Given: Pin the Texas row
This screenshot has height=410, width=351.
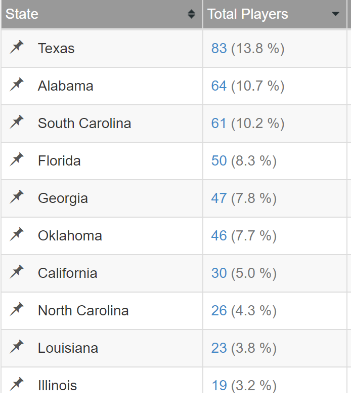Looking at the screenshot, I should [x=17, y=48].
